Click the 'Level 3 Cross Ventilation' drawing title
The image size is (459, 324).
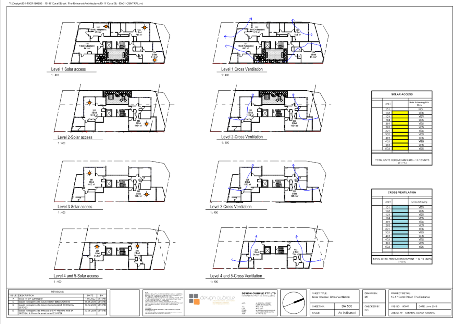(231, 207)
